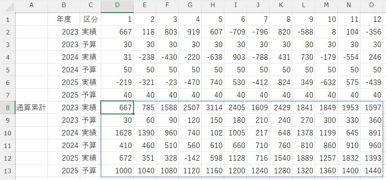Viewport: 386px width, 180px height.
Task: Click the cell showing -142
Action: 190,158
